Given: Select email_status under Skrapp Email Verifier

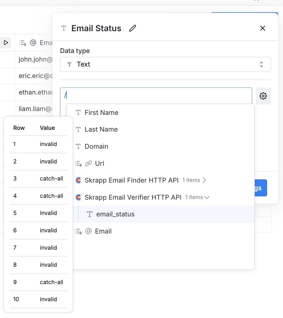Looking at the screenshot, I should 115,214.
